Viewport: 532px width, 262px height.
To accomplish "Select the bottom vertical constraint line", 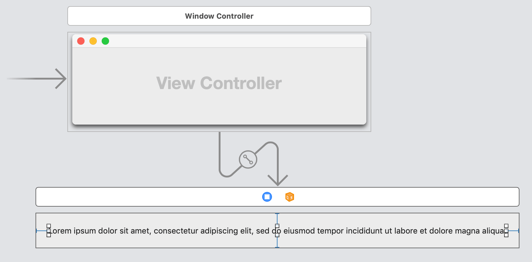I will tap(277, 242).
